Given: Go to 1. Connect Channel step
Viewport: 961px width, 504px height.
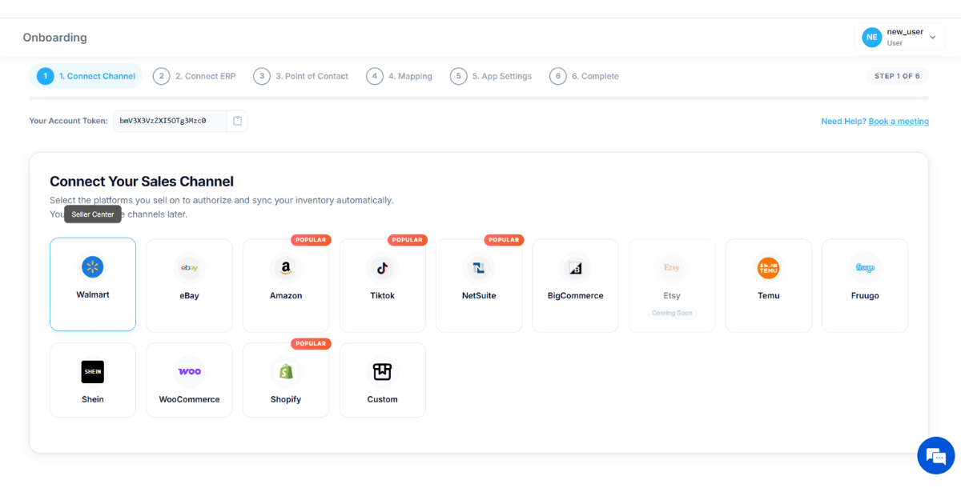Looking at the screenshot, I should (x=86, y=76).
